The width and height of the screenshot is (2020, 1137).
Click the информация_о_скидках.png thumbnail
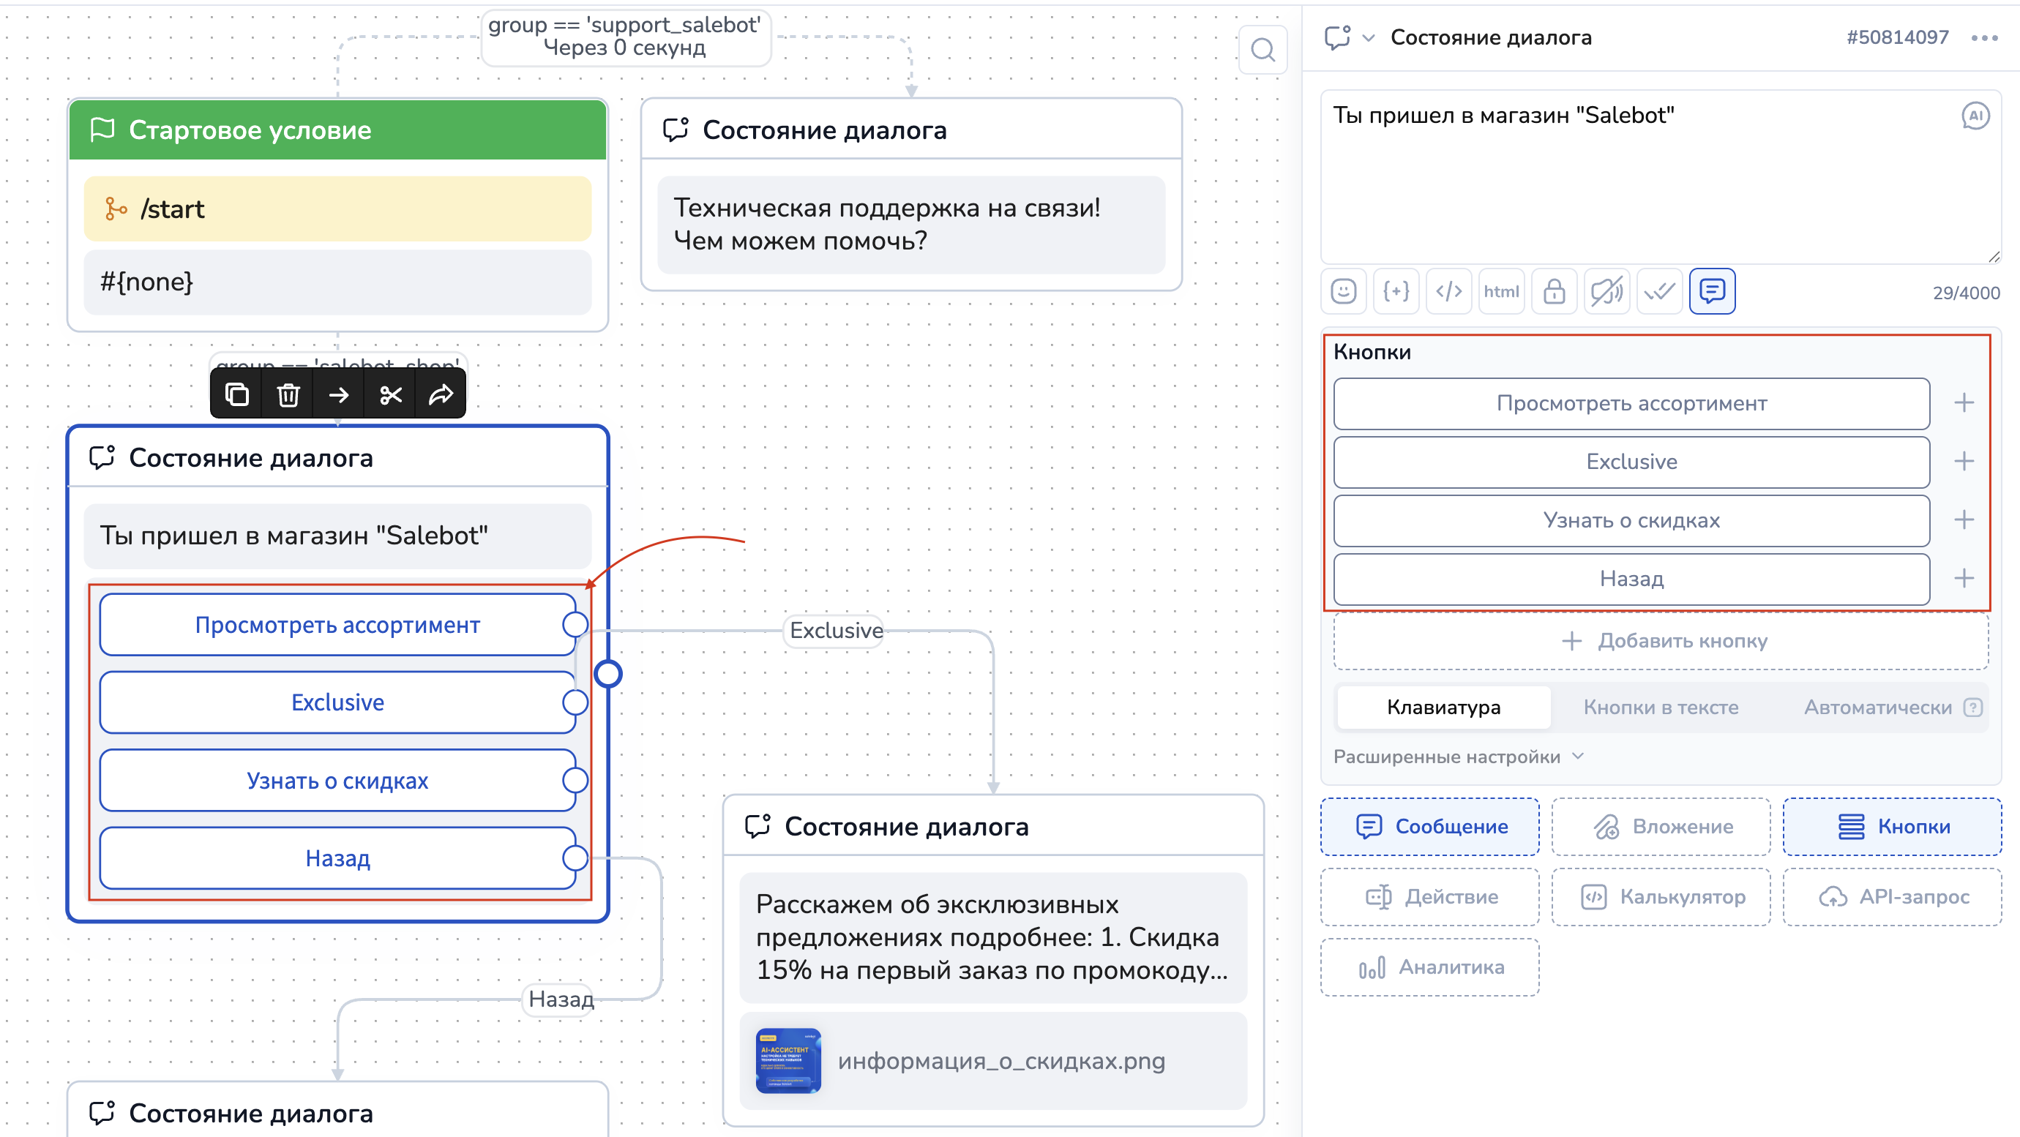click(x=788, y=1060)
